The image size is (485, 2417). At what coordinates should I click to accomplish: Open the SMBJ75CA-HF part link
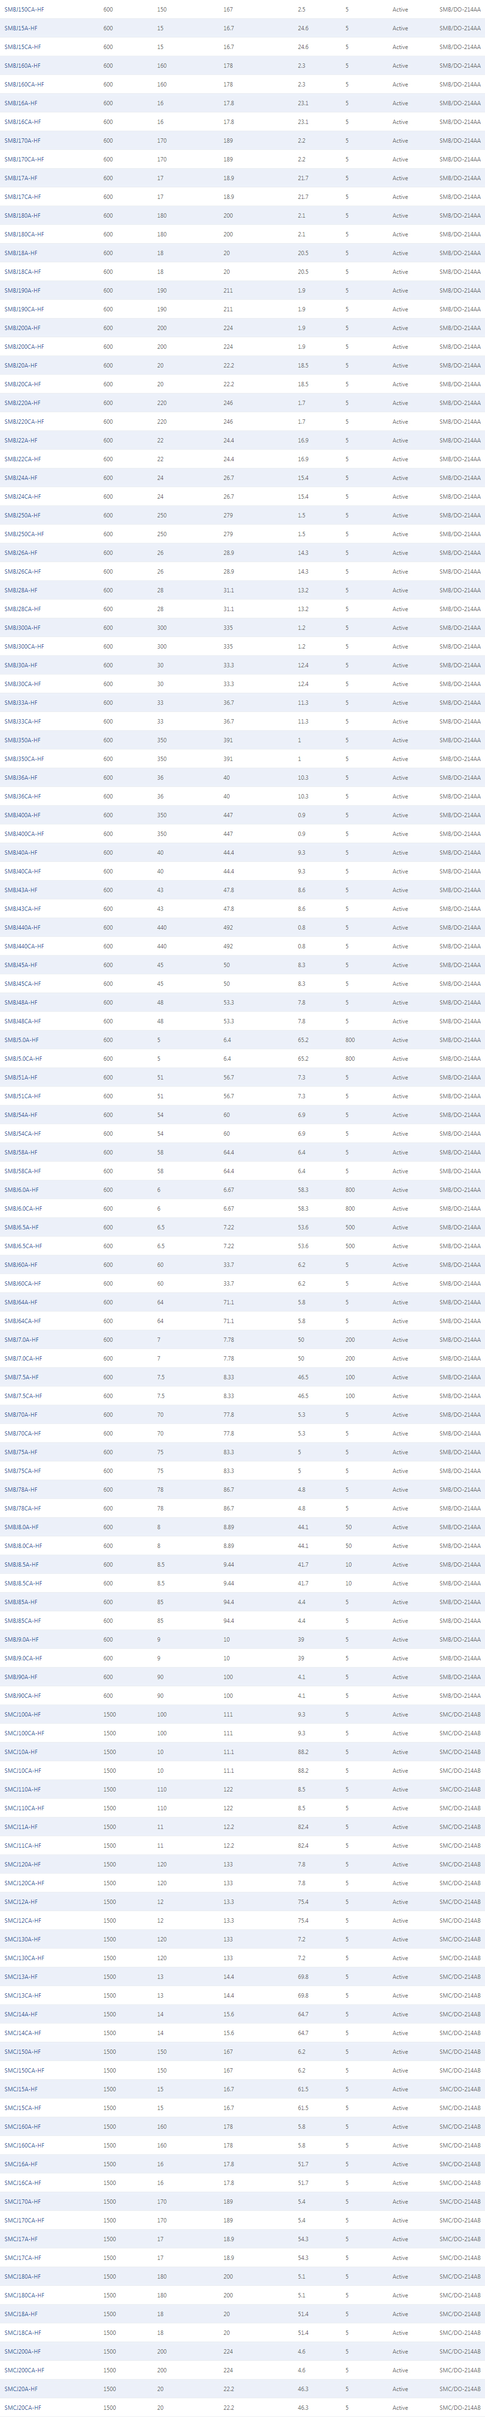tap(23, 1471)
